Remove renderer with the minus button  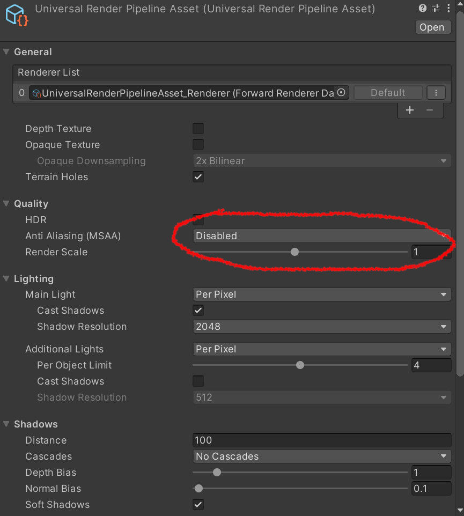430,110
